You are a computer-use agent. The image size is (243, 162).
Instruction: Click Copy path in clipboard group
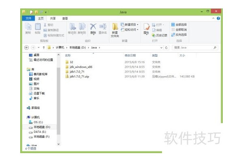click(x=51, y=30)
